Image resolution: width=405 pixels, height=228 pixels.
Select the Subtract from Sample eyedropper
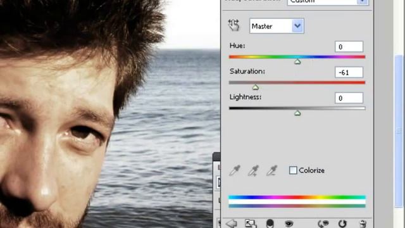272,170
